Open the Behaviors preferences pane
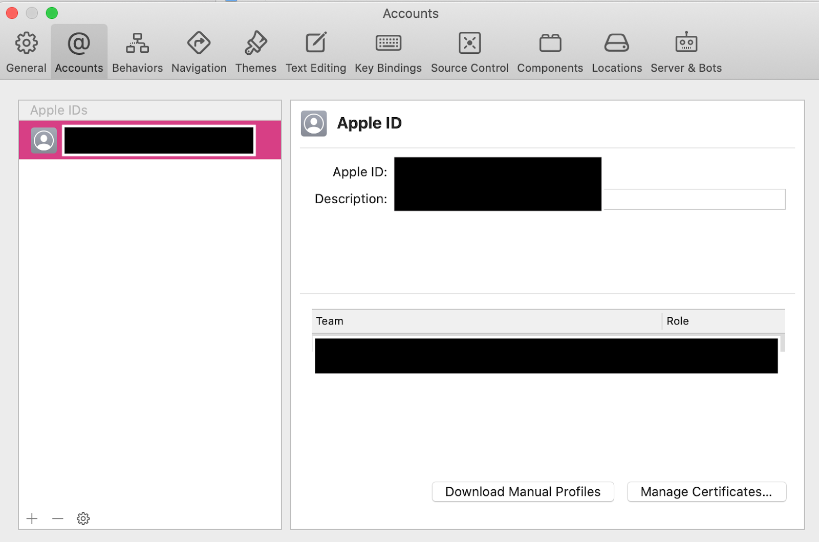Screen dimensions: 819x542 (137, 52)
